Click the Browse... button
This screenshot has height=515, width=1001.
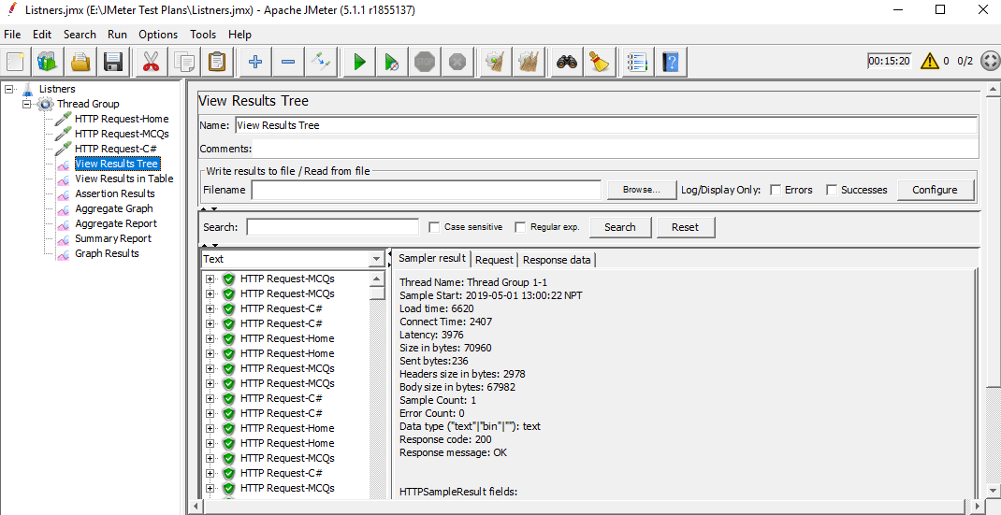coord(641,190)
